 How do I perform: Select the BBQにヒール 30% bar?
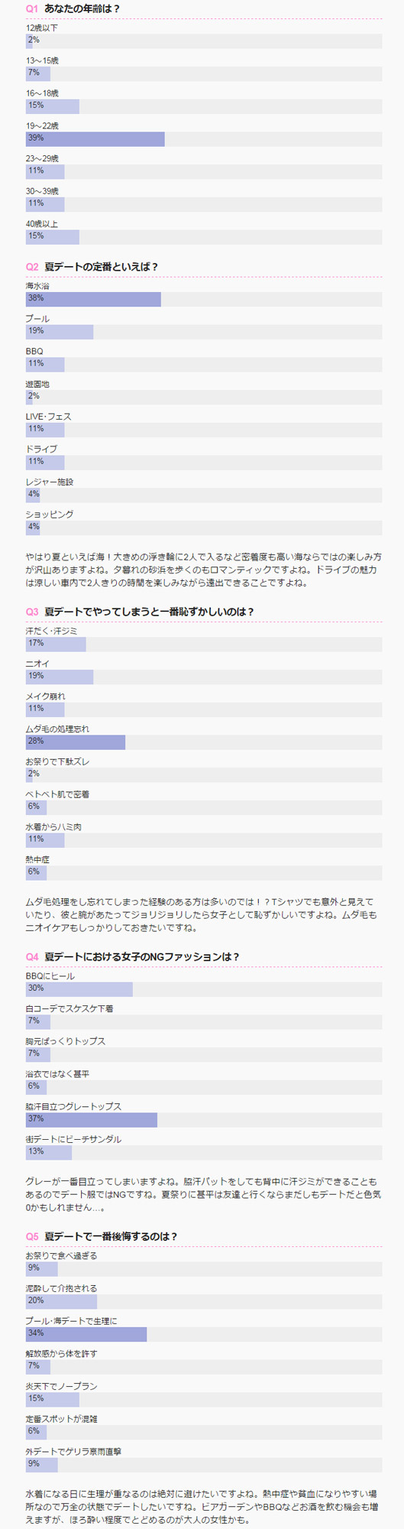point(204,988)
